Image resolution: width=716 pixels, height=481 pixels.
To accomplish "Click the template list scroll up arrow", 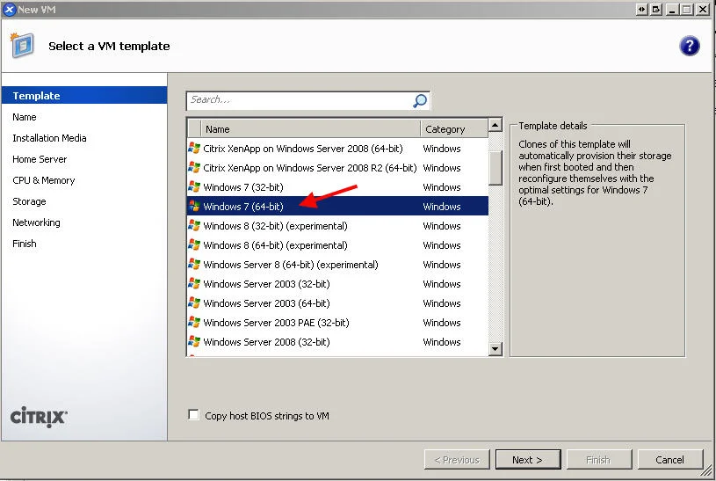I will [x=495, y=125].
